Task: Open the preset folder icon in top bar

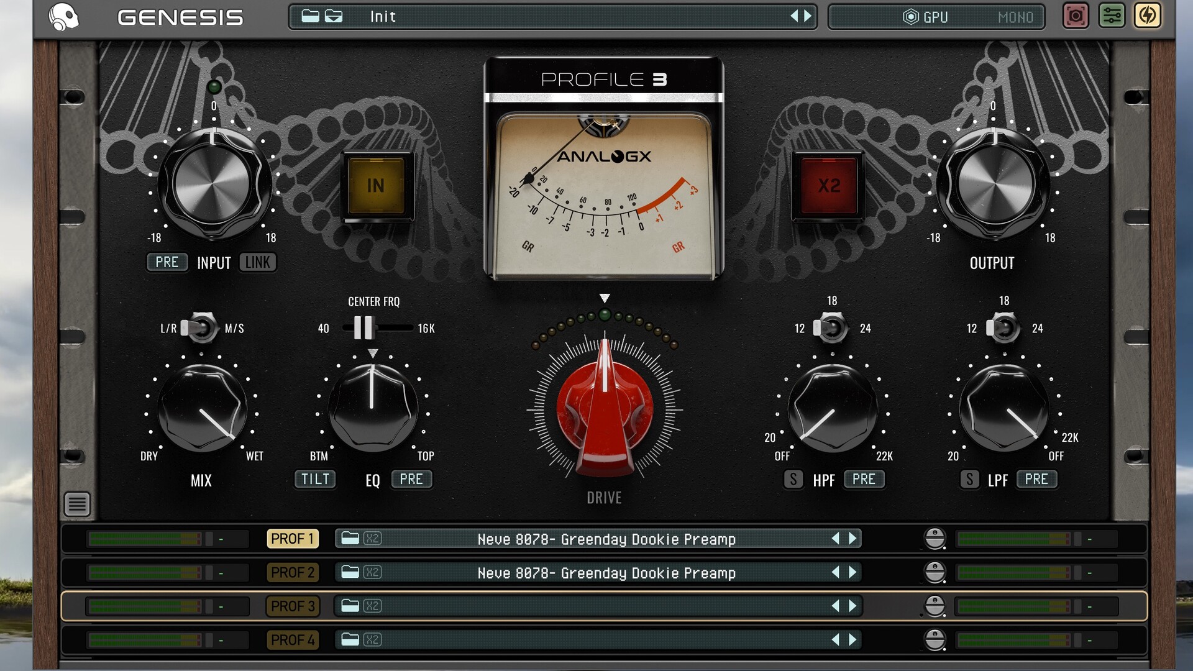Action: coord(309,16)
